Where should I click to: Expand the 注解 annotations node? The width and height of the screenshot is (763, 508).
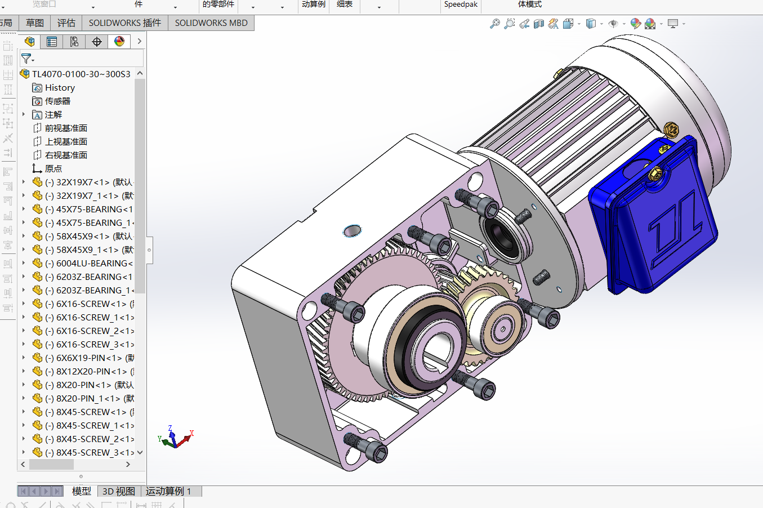point(24,115)
